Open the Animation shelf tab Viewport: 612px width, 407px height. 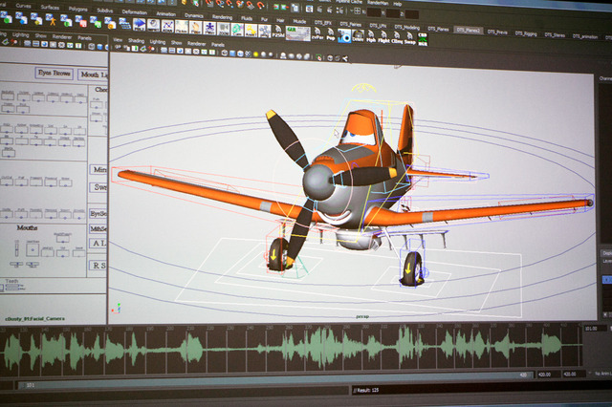click(163, 14)
